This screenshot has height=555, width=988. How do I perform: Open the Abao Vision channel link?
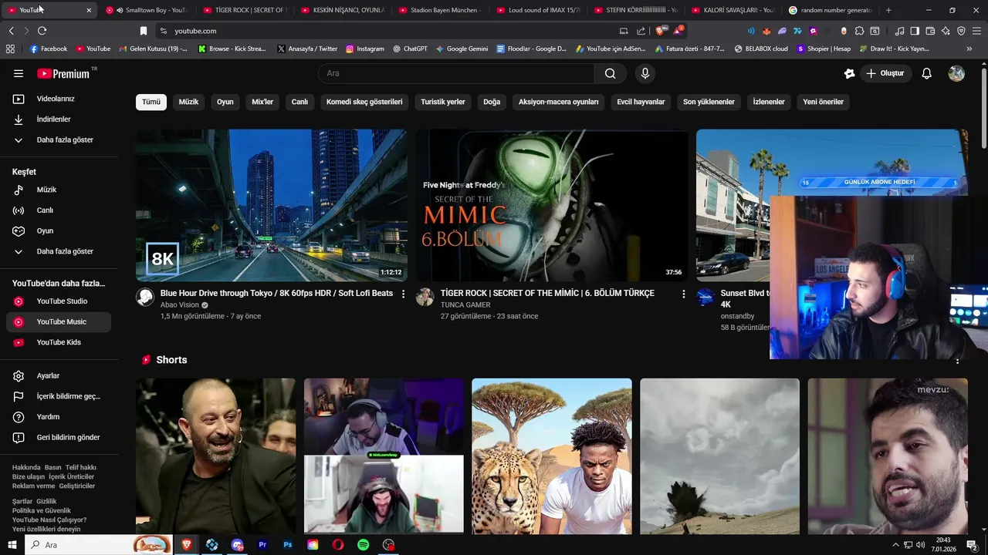pyautogui.click(x=180, y=305)
